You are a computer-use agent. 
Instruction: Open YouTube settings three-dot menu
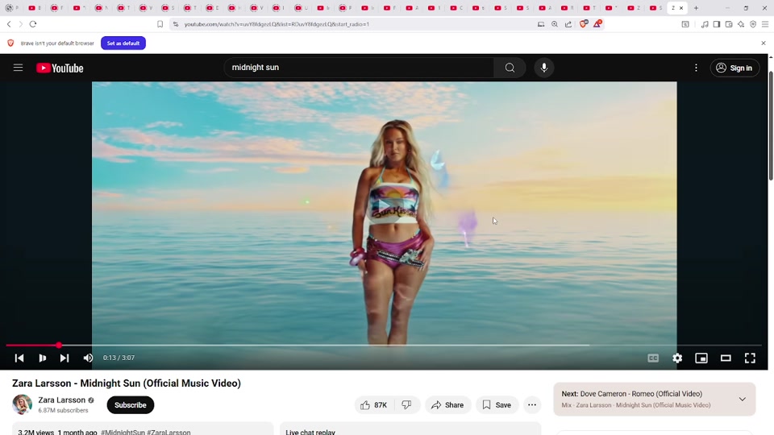pyautogui.click(x=696, y=68)
